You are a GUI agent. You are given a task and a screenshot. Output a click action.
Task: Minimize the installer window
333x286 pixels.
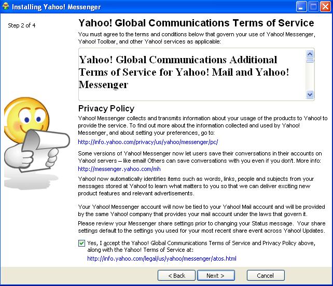pyautogui.click(x=301, y=7)
